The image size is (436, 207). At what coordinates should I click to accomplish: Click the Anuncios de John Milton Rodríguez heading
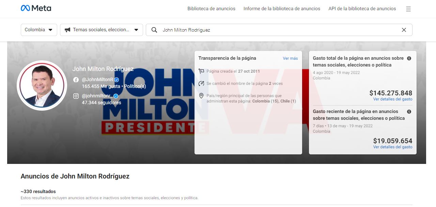(x=75, y=176)
